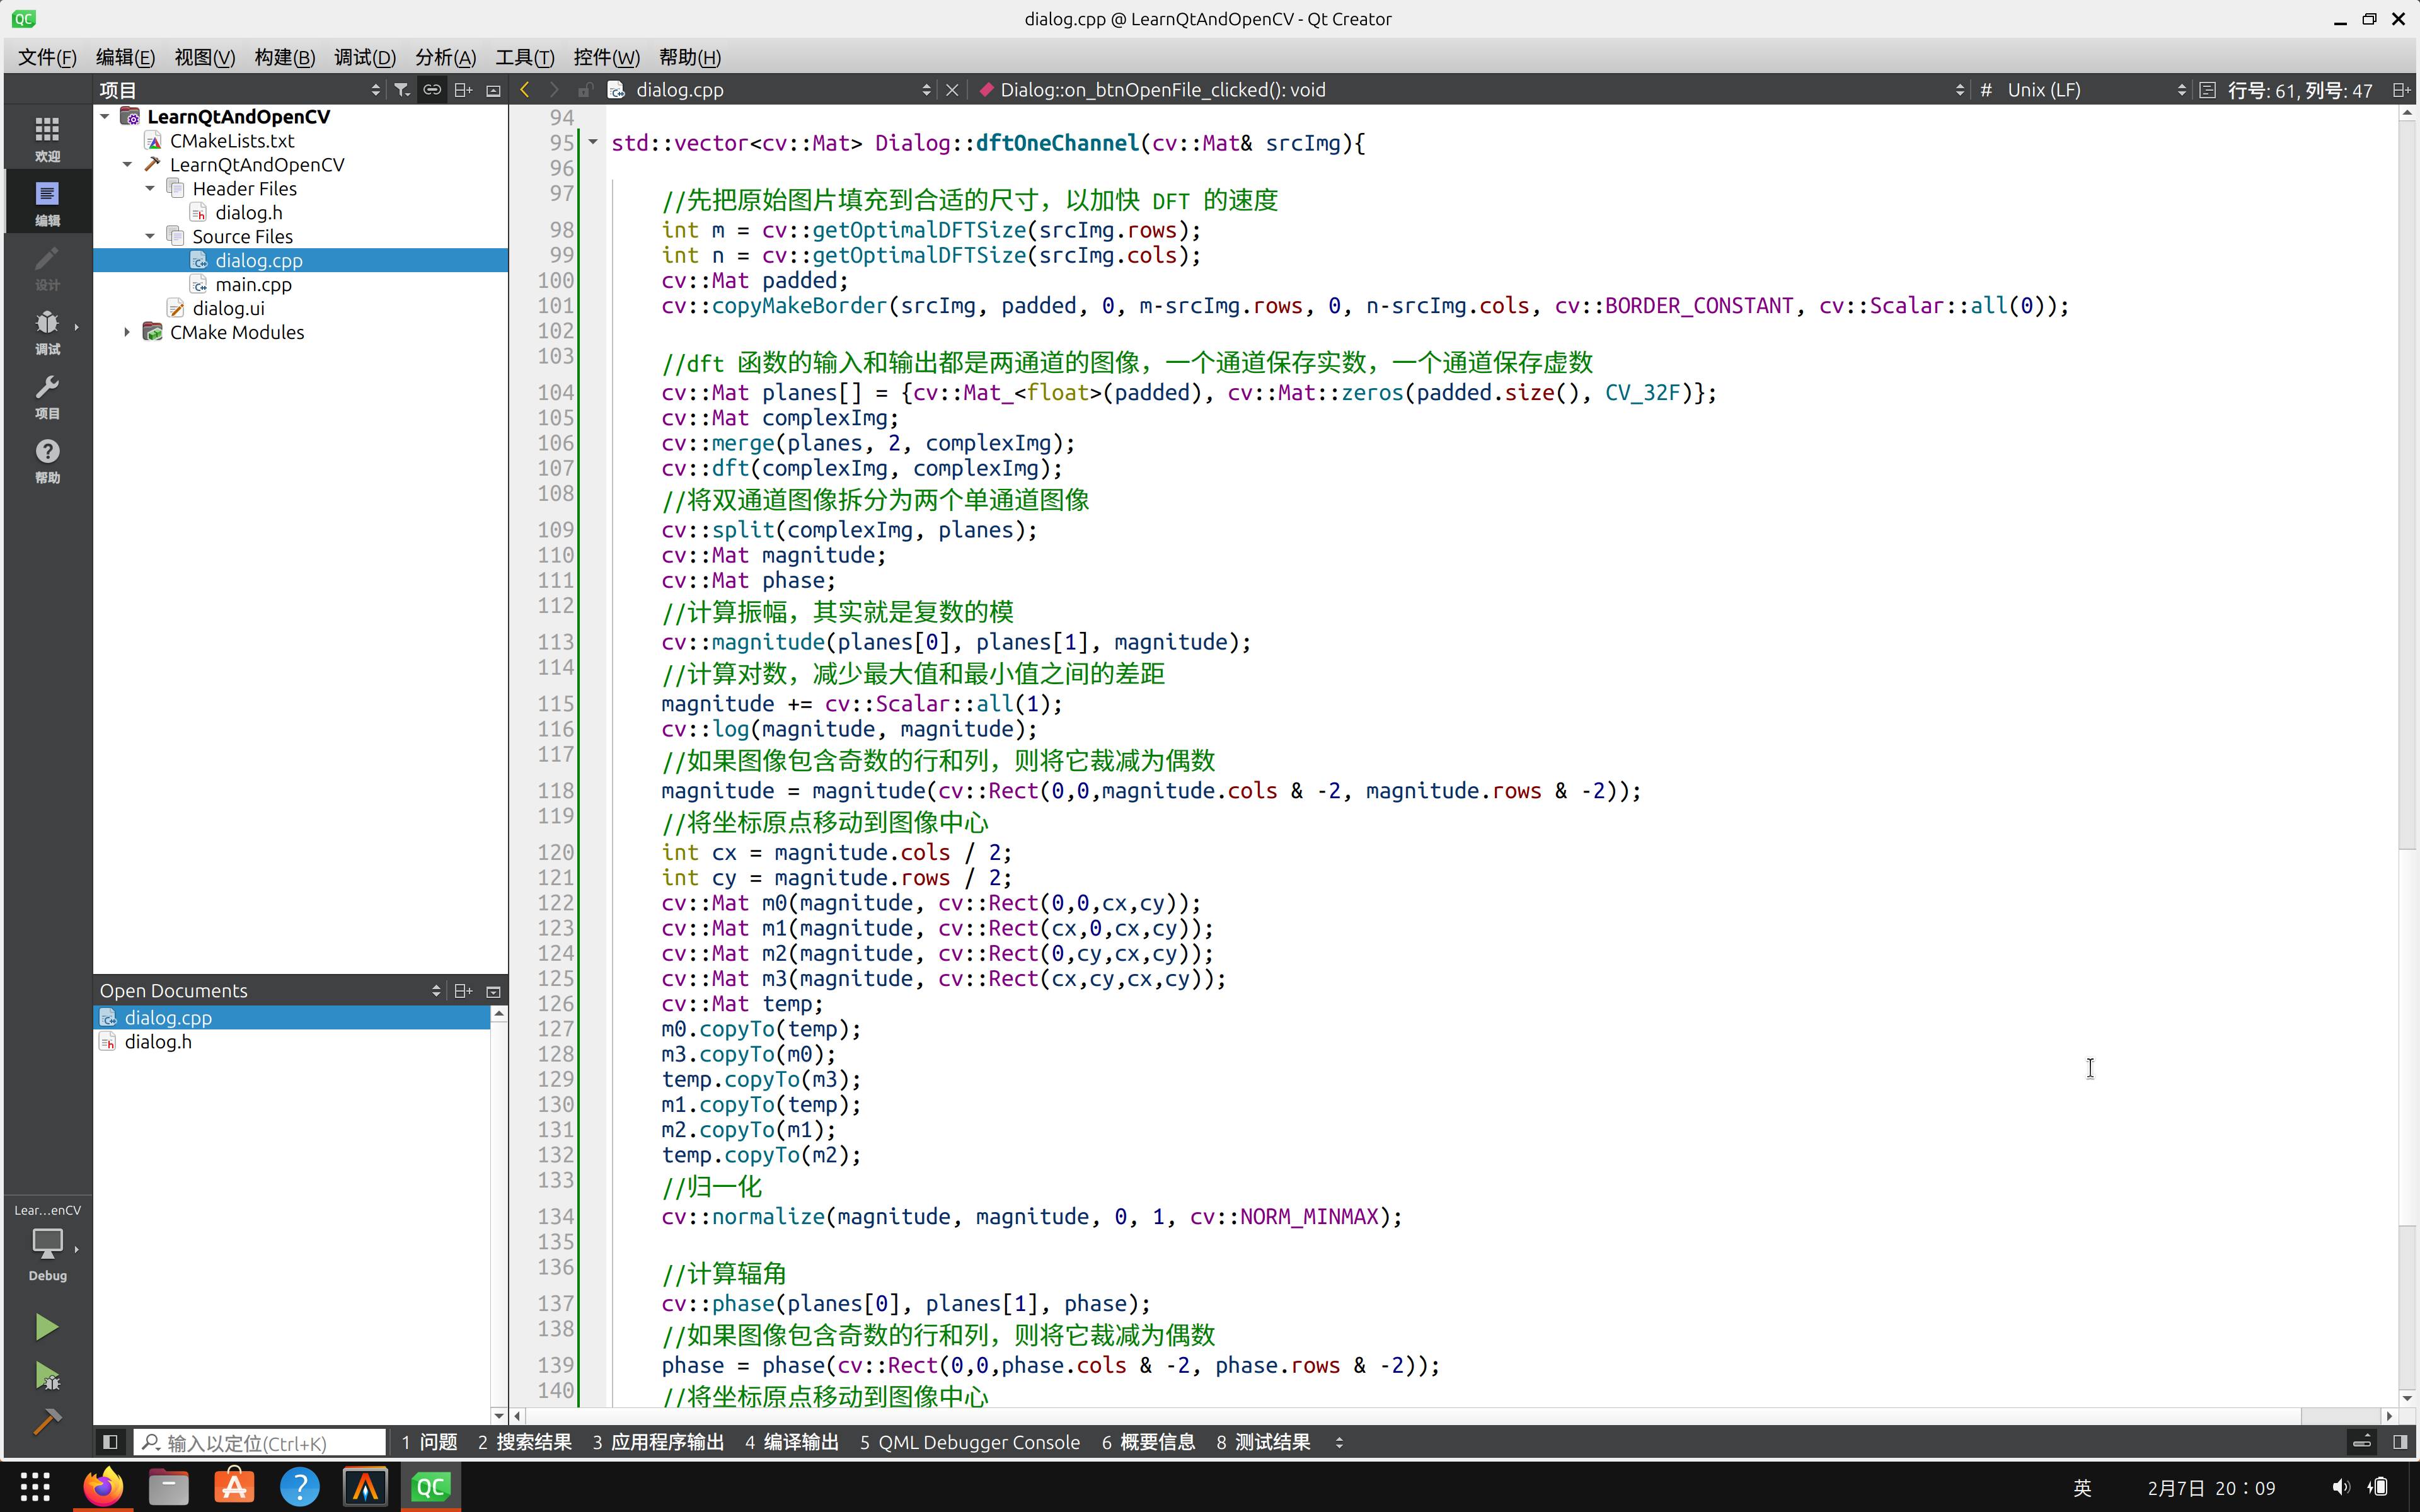Switch to Edit (编辑) mode
The width and height of the screenshot is (2420, 1512).
coord(47,202)
